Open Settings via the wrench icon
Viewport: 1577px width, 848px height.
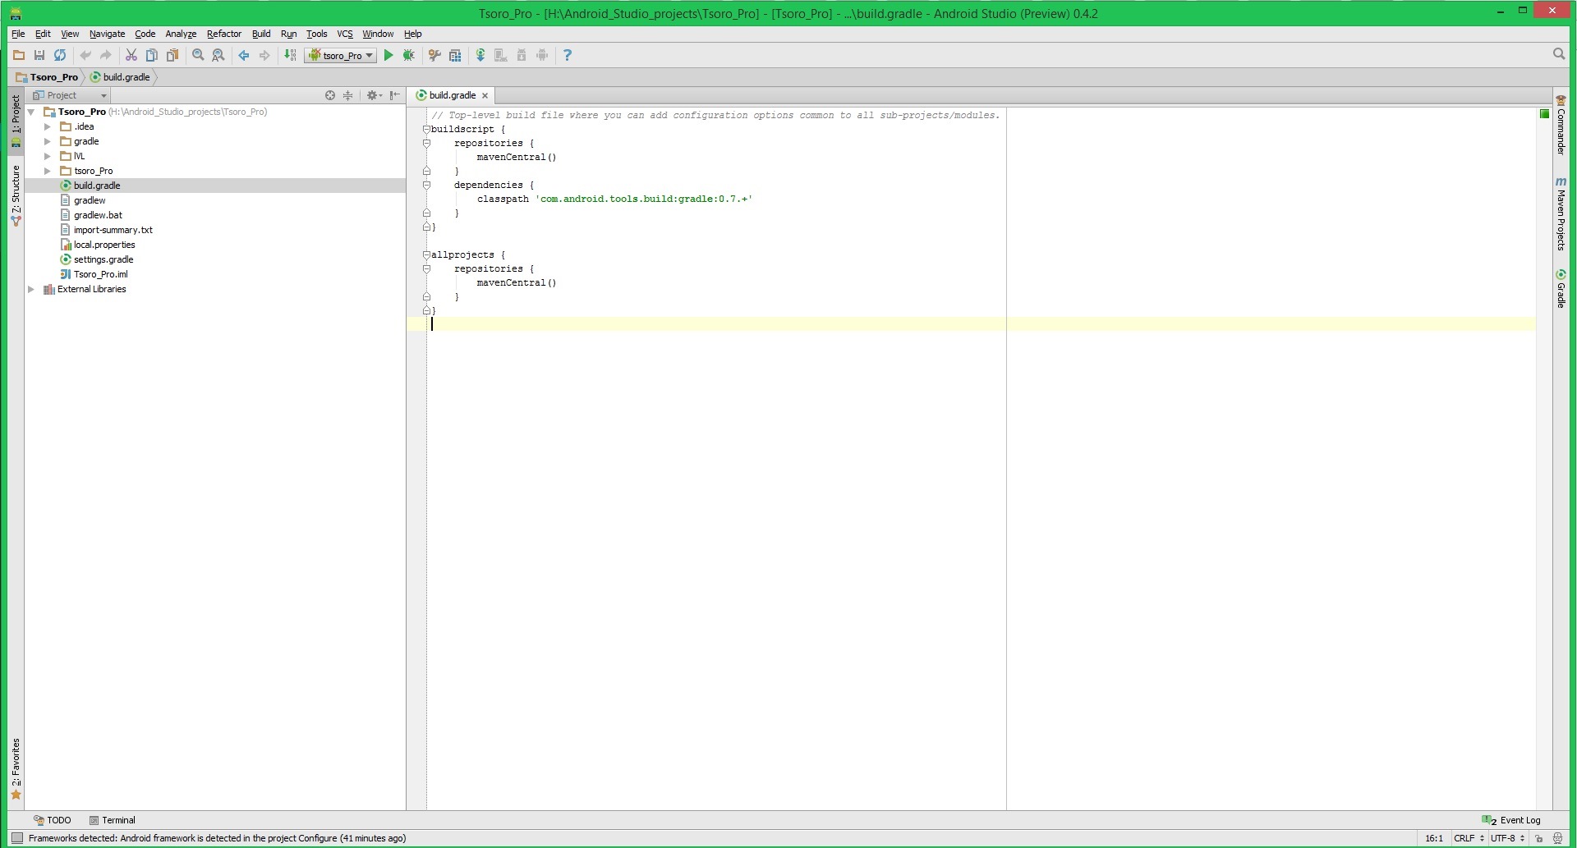[434, 55]
